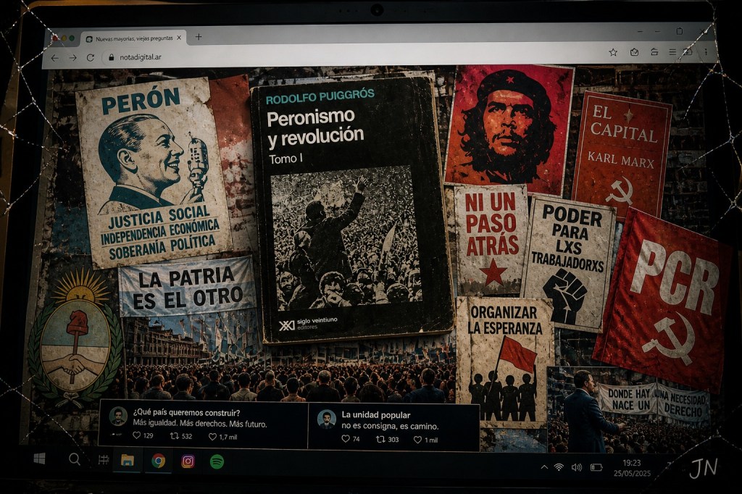Click the 'LA PATRIA ES EL OTRO' banner
This screenshot has width=742, height=494.
point(188,287)
